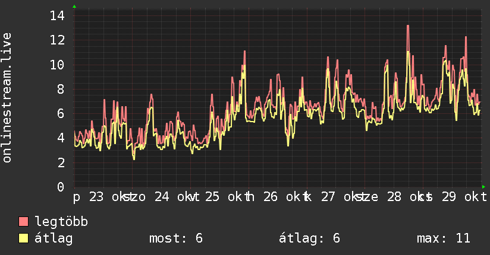Click the x-axis date label 29

tap(449, 197)
